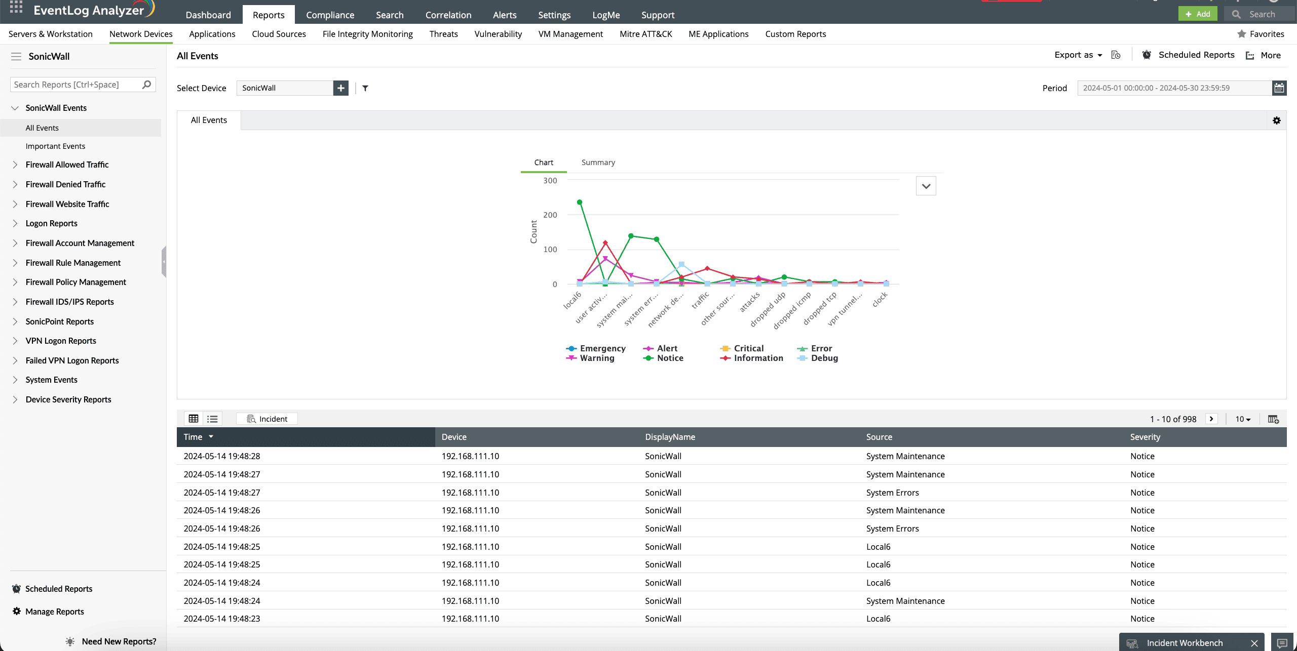Image resolution: width=1297 pixels, height=651 pixels.
Task: Open the apps grid launcher icon
Action: pos(16,7)
